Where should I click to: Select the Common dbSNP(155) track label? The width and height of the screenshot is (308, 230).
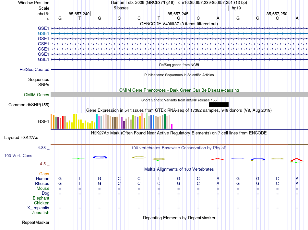click(x=29, y=105)
